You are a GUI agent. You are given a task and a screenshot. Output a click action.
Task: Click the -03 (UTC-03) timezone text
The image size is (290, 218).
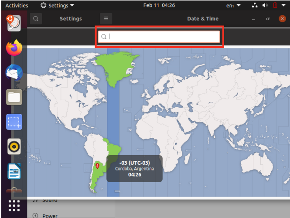(x=134, y=163)
